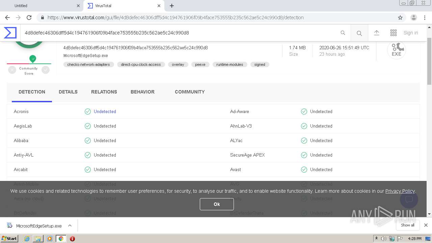Screen dimensions: 432x243
Task: Click the browser forward arrow
Action: click(x=18, y=18)
